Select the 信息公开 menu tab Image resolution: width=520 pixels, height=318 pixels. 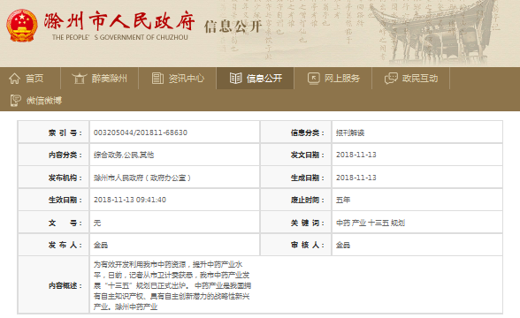(x=255, y=79)
